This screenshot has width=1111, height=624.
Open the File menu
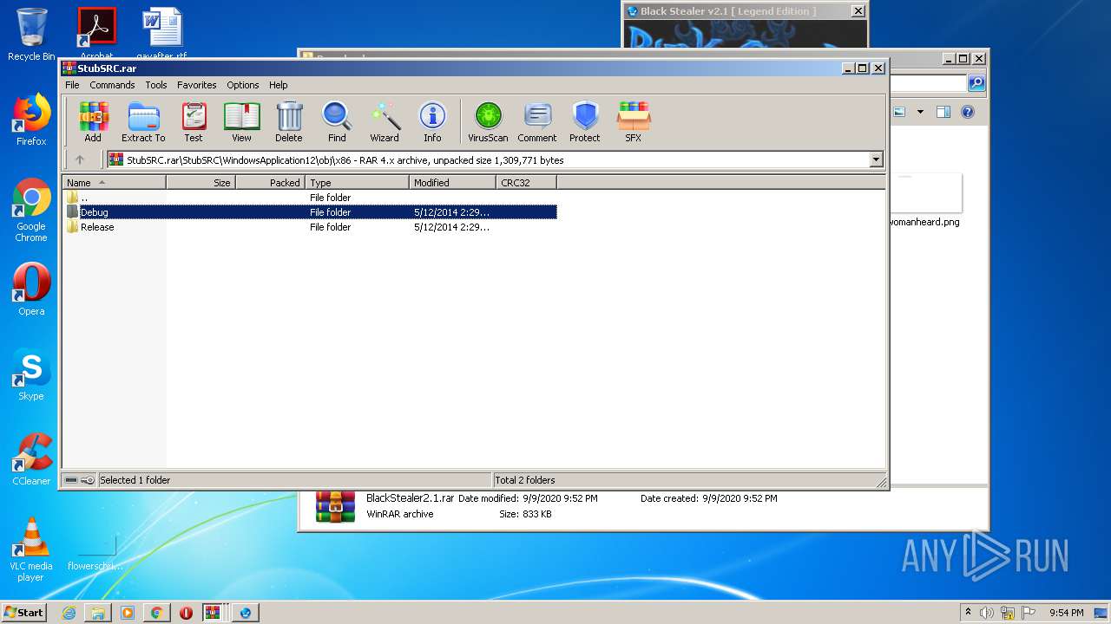coord(72,85)
